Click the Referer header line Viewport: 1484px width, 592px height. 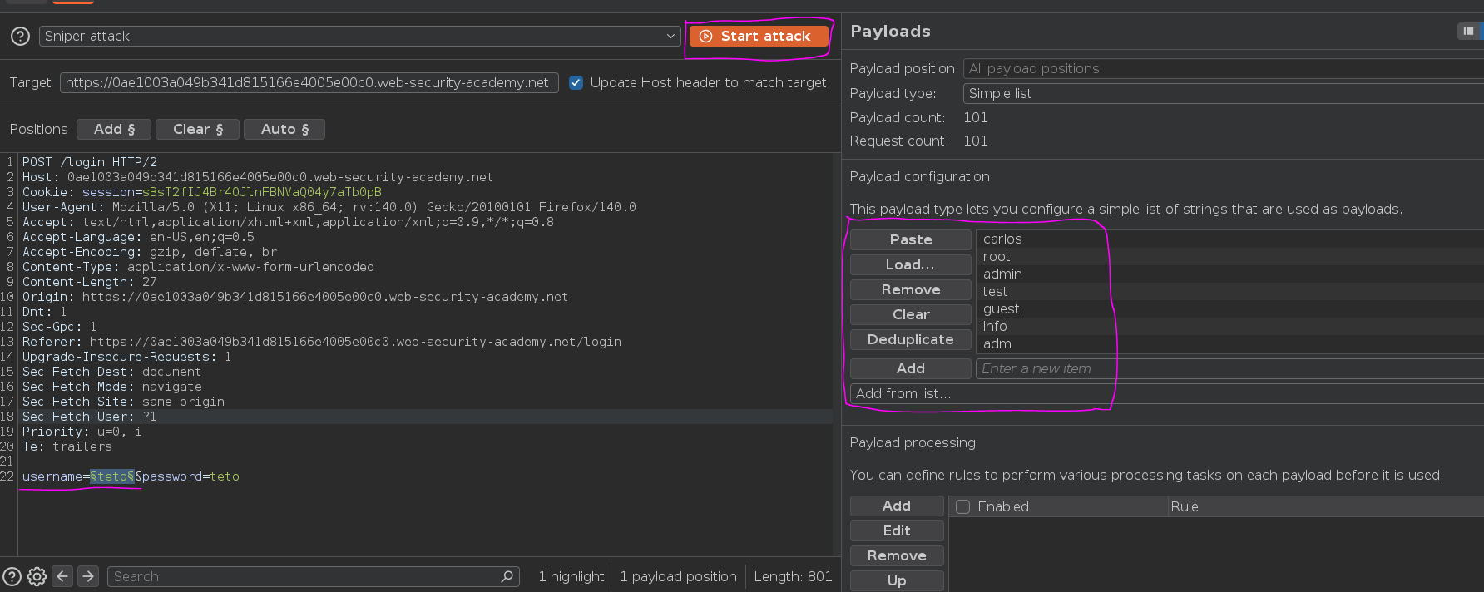[x=322, y=342]
